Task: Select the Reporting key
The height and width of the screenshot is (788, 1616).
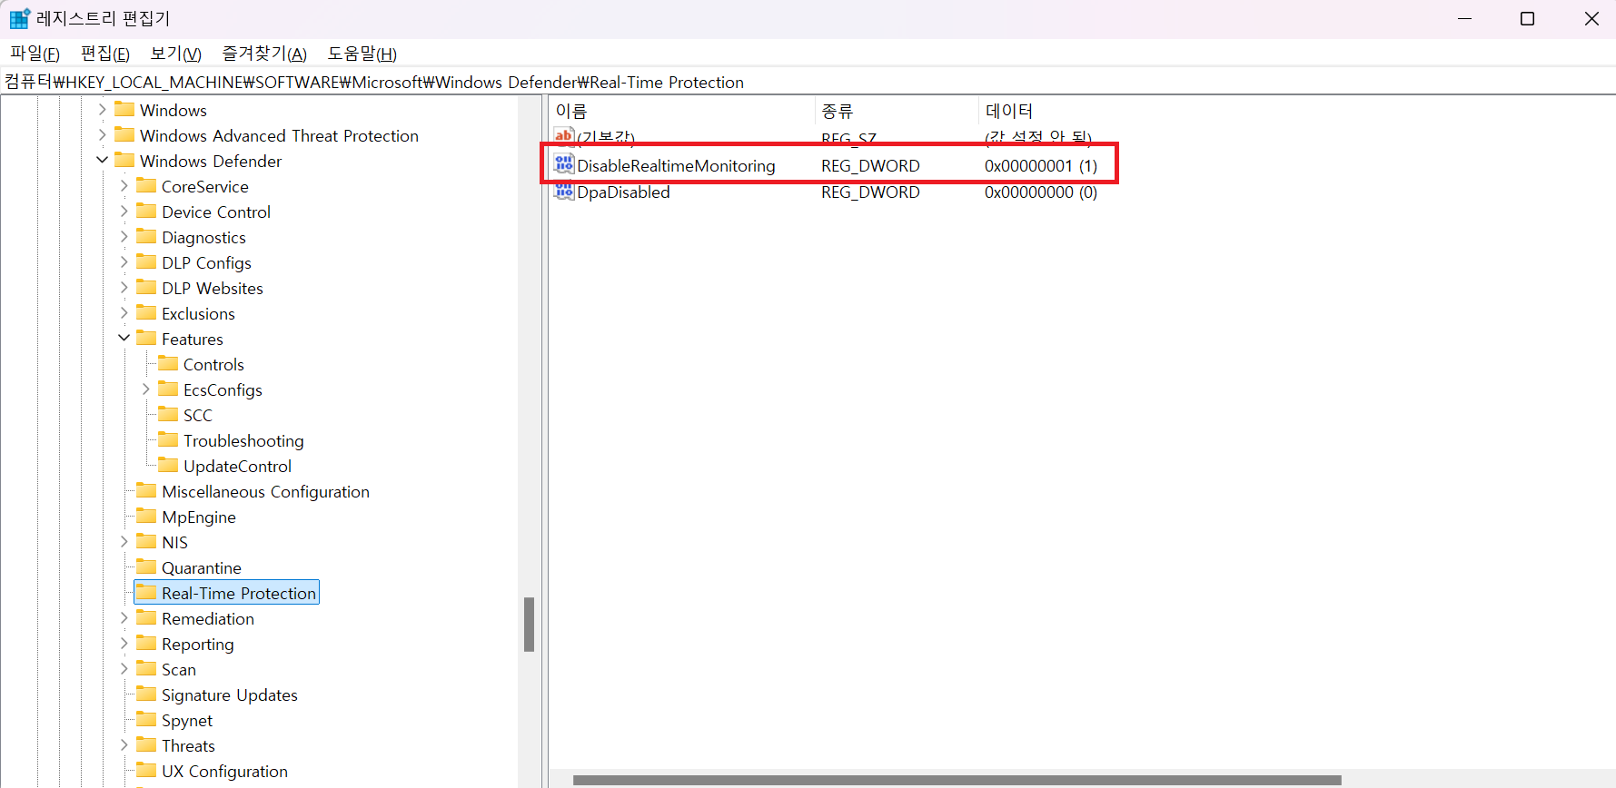Action: (198, 644)
